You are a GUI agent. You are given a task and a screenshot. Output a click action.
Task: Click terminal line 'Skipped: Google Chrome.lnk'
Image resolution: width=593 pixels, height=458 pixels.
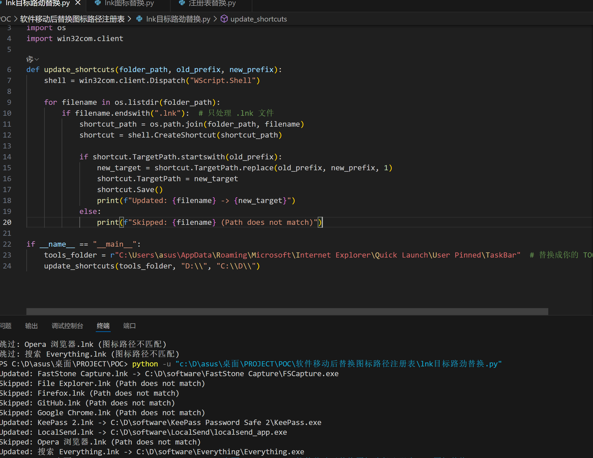tap(102, 413)
